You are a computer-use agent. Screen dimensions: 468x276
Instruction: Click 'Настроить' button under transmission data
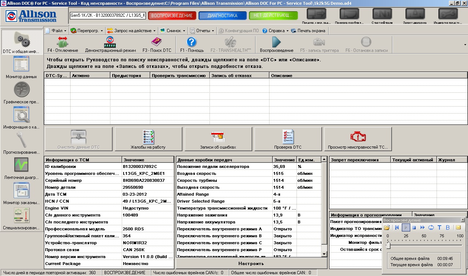pyautogui.click(x=251, y=264)
